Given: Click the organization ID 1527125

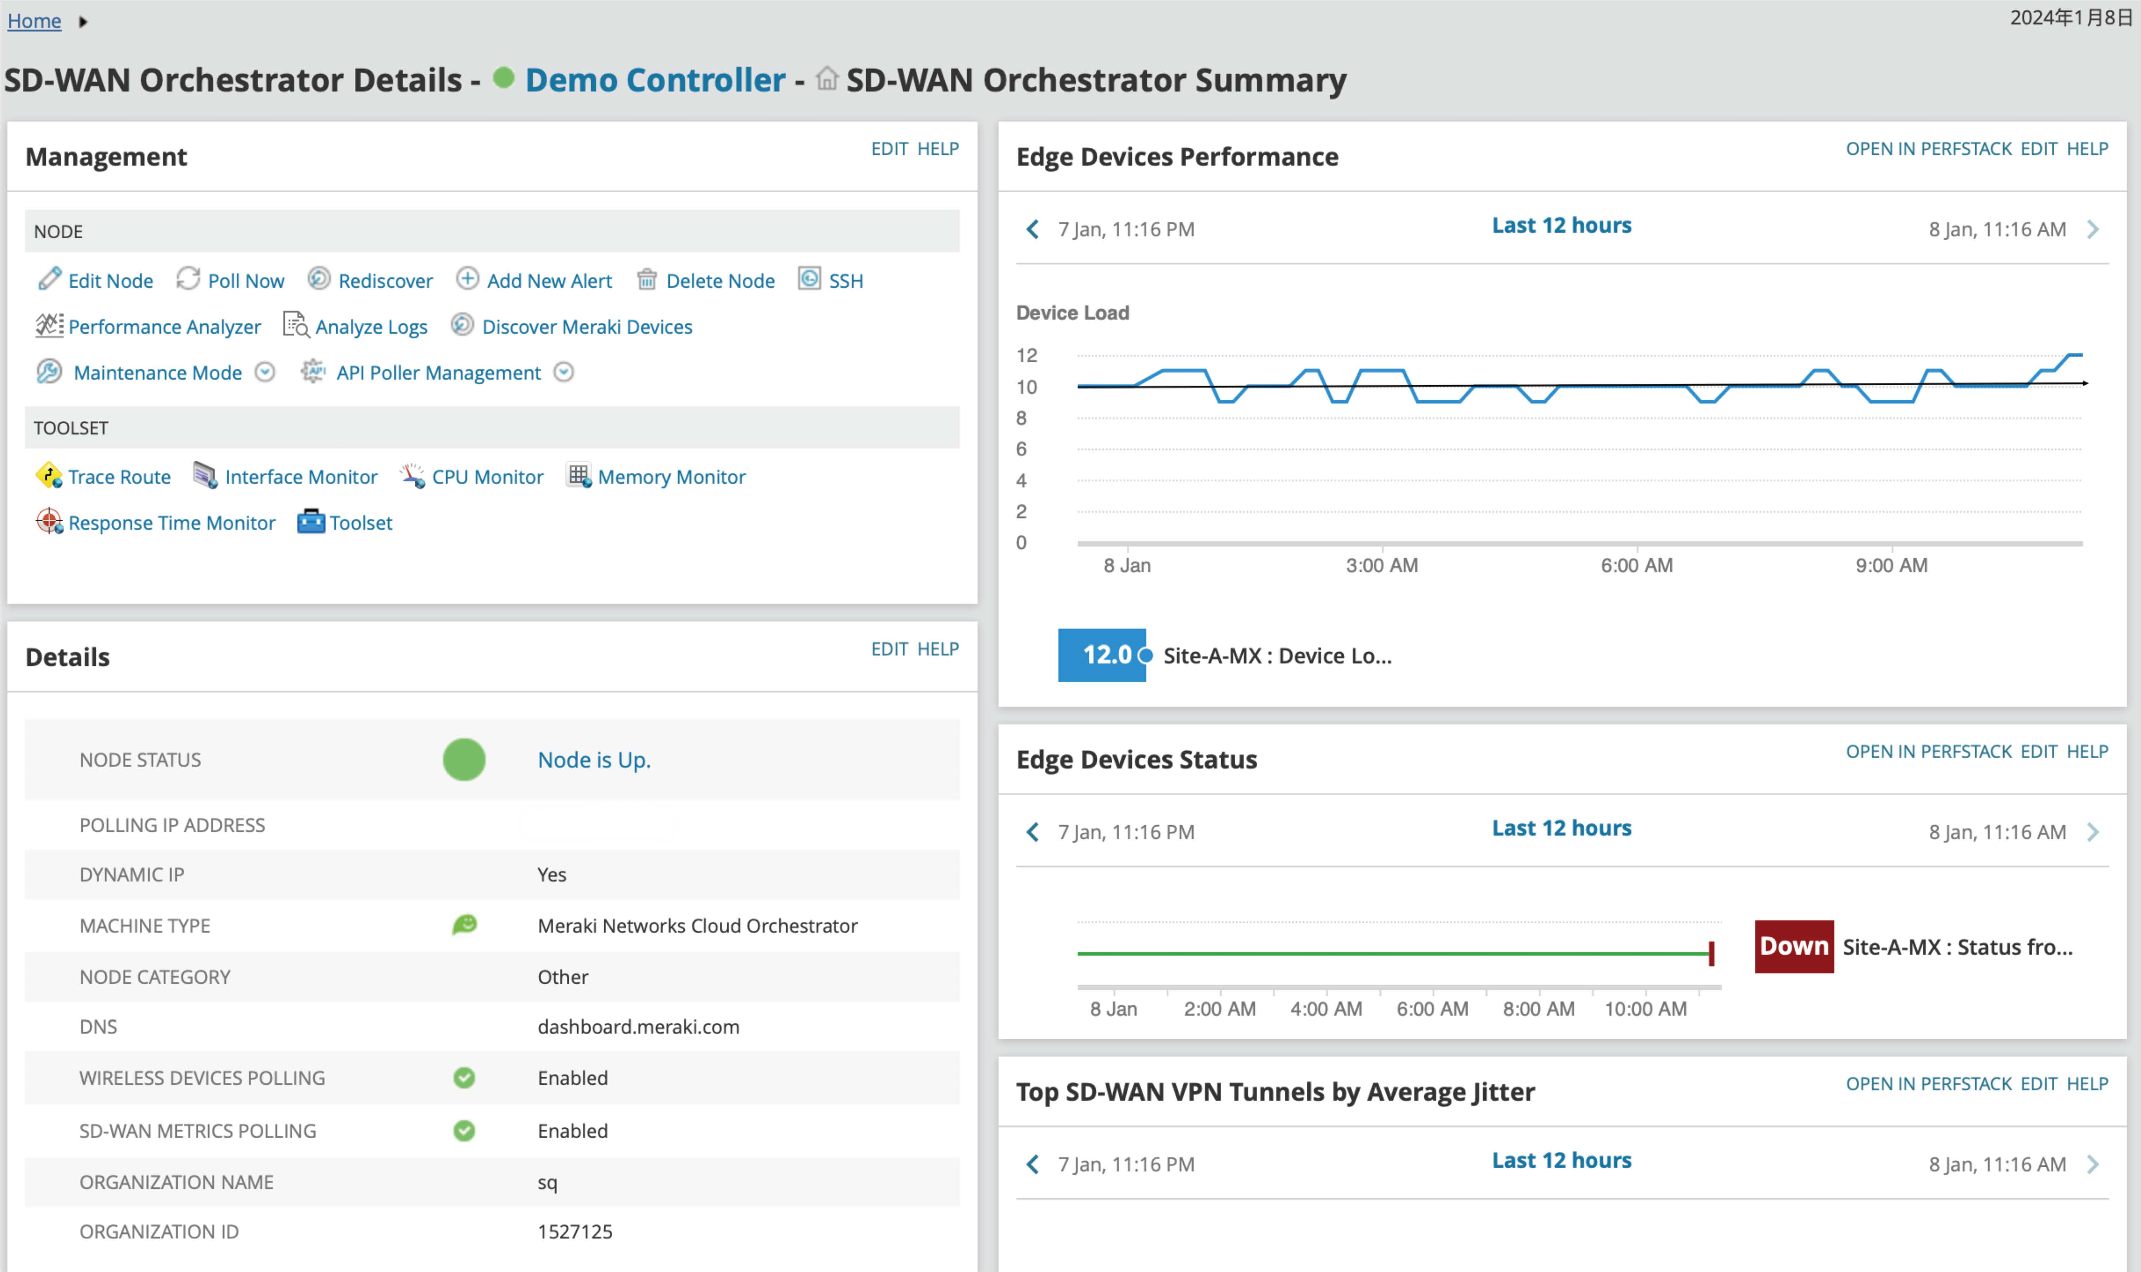Looking at the screenshot, I should [x=575, y=1232].
